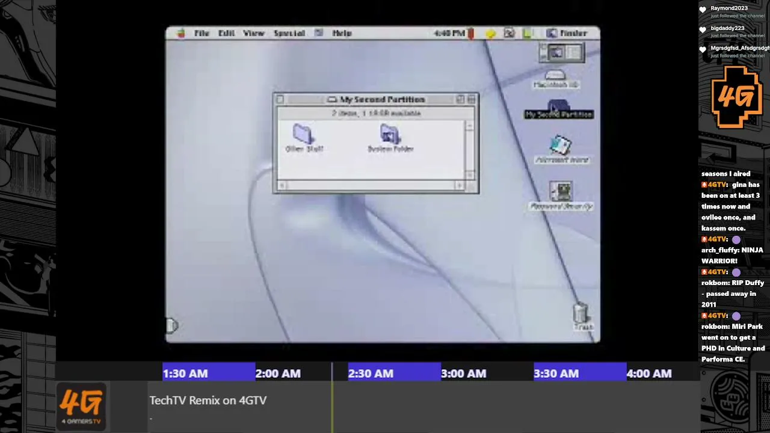Click the Raymond2023 follower name
This screenshot has height=433, width=770.
click(x=729, y=8)
